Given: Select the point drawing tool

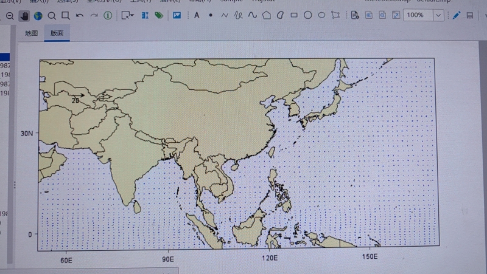Looking at the screenshot, I should 211,15.
